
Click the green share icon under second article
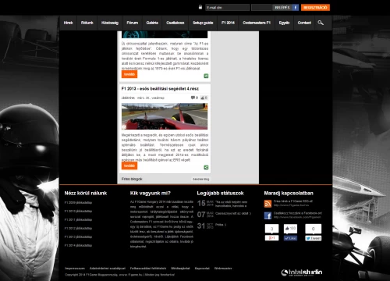[206, 167]
